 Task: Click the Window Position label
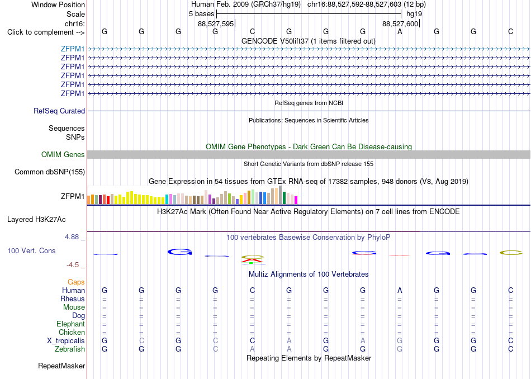[58, 4]
